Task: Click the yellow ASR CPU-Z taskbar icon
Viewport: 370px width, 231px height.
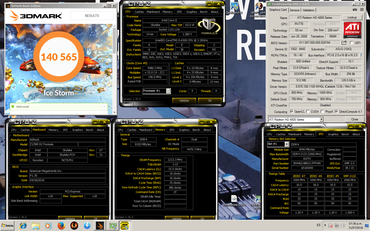Action: pos(125,226)
